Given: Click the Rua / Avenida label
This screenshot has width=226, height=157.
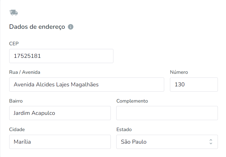Looking at the screenshot, I should 25,72.
